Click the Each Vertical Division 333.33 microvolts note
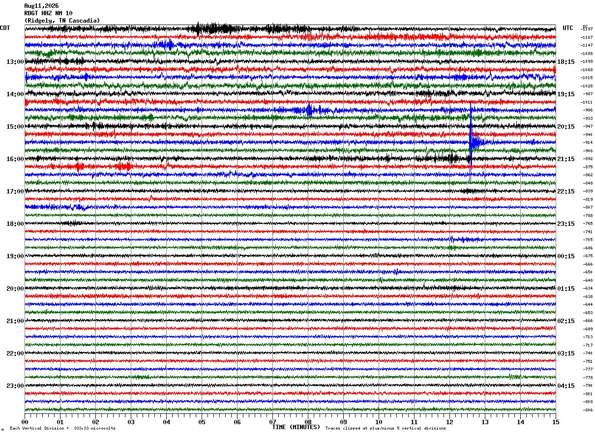 click(x=63, y=429)
